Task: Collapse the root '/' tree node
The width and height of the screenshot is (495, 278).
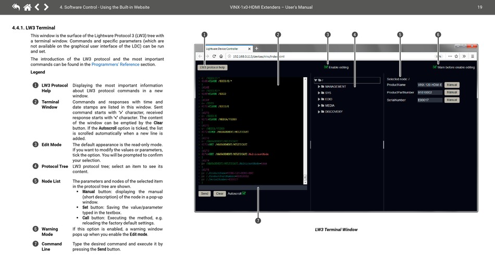Action: point(316,80)
